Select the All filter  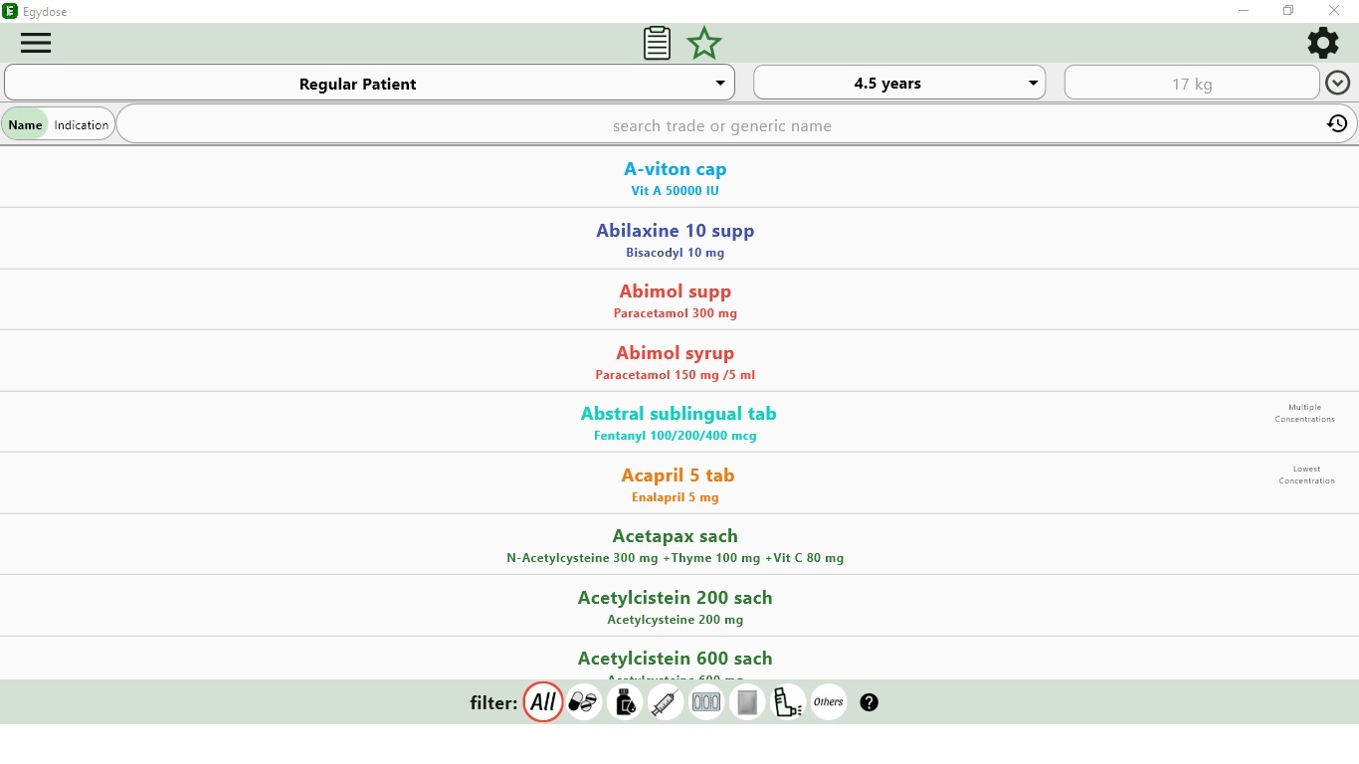[543, 702]
